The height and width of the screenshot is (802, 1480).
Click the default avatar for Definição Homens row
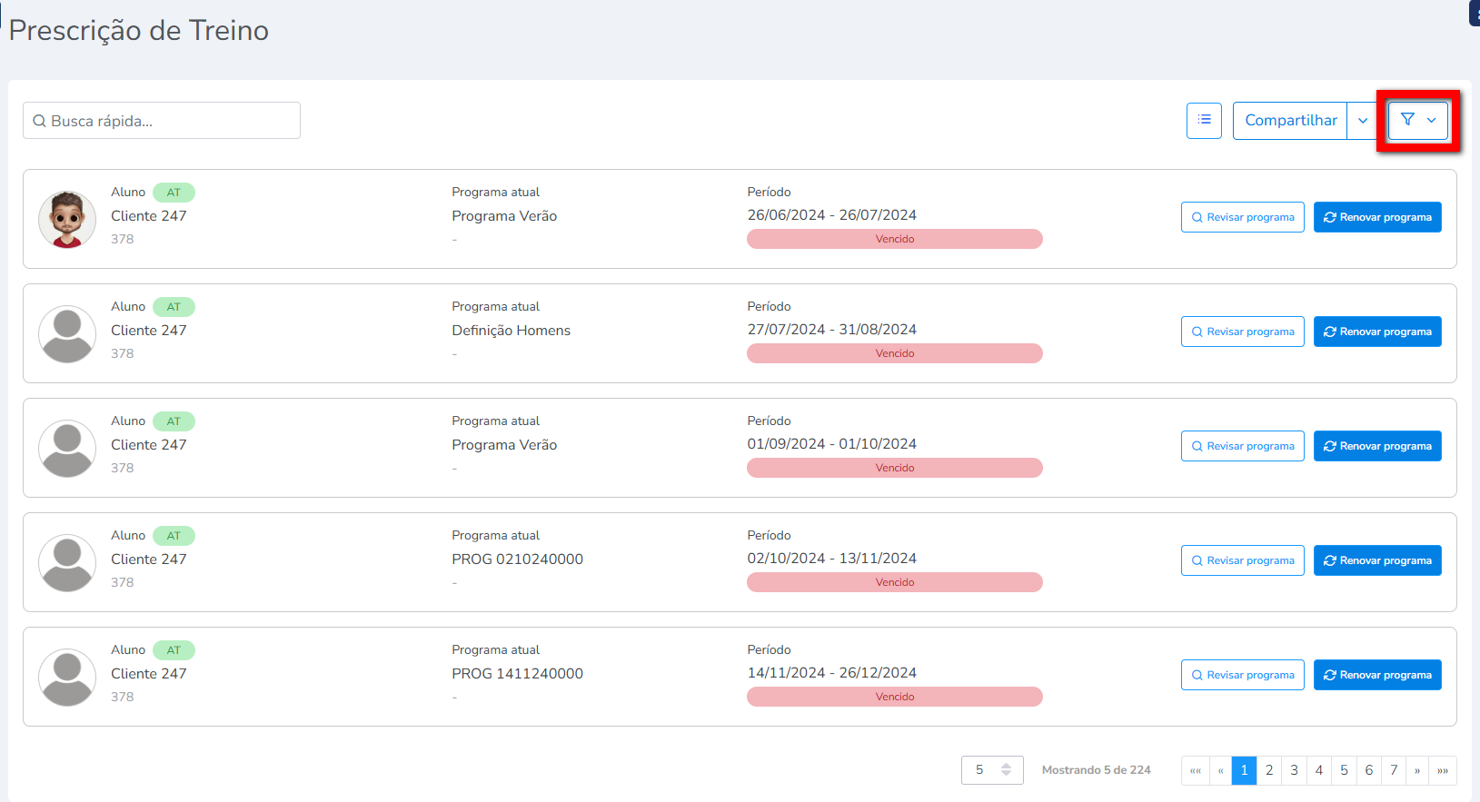tap(67, 333)
